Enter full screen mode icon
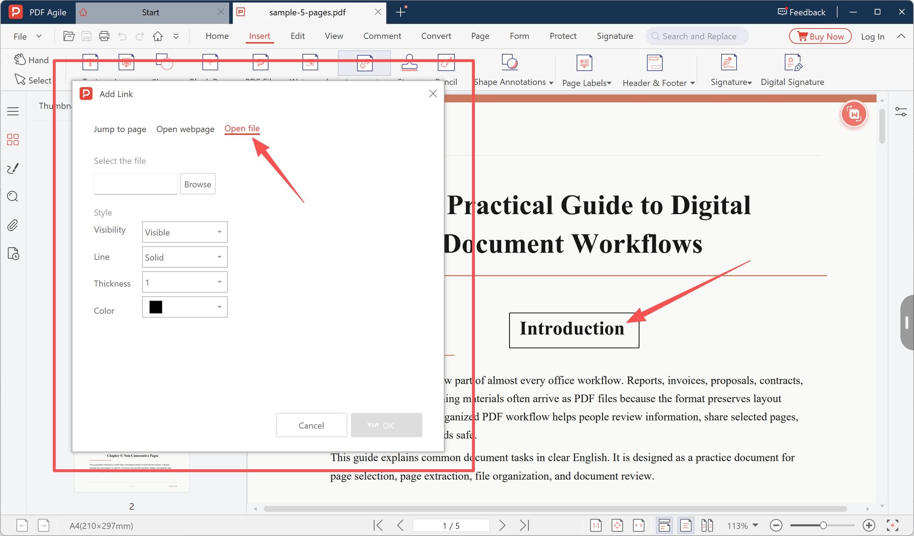This screenshot has height=536, width=914. (x=893, y=525)
